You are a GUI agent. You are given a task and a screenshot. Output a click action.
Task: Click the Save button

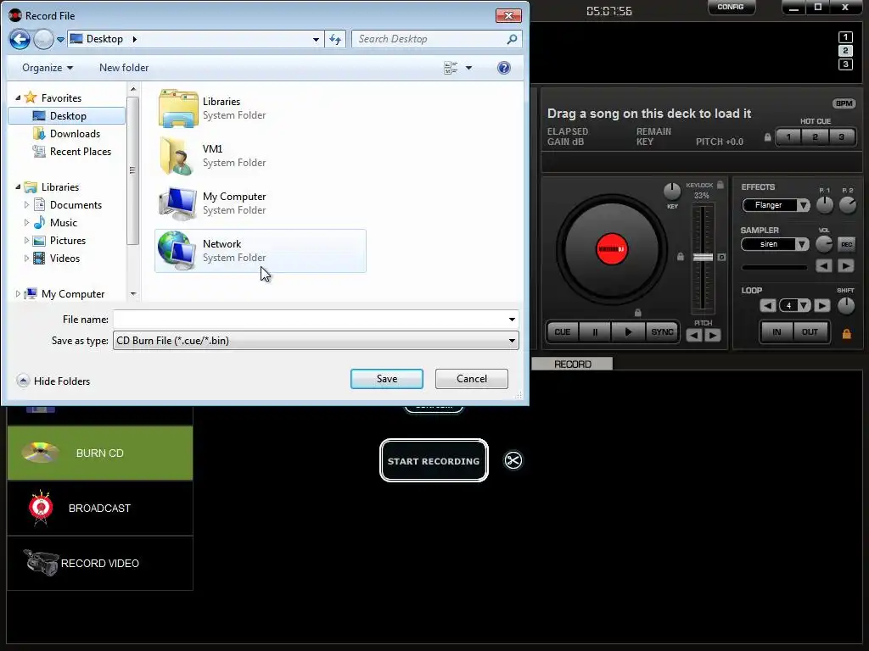pos(387,379)
